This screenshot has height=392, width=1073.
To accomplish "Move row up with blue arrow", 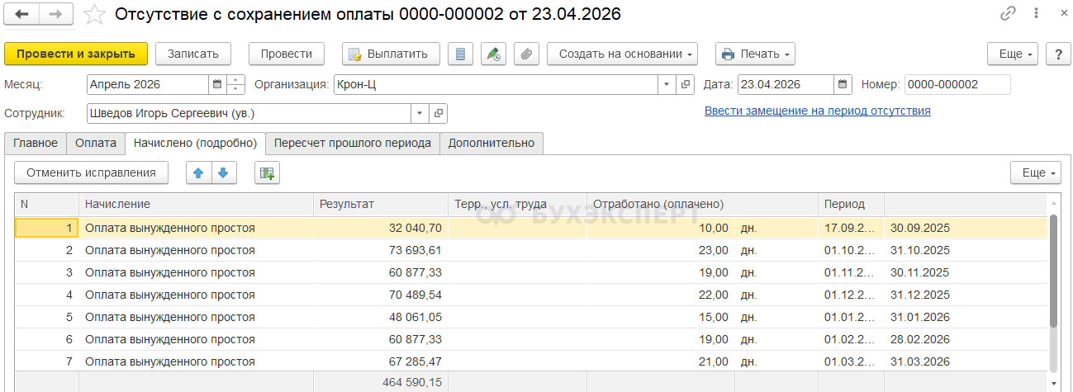I will coord(199,172).
